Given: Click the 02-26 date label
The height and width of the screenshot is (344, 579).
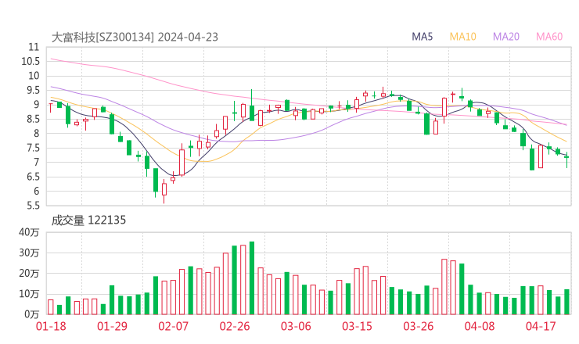Looking at the screenshot, I should [x=235, y=326].
